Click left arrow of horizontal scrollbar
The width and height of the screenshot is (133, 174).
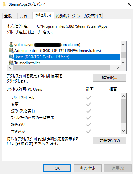point(10,68)
